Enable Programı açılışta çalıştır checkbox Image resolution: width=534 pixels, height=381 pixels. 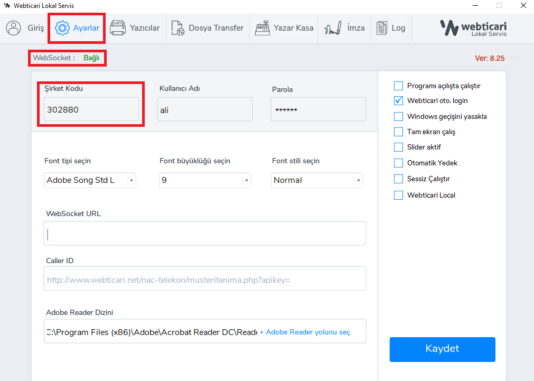(398, 86)
